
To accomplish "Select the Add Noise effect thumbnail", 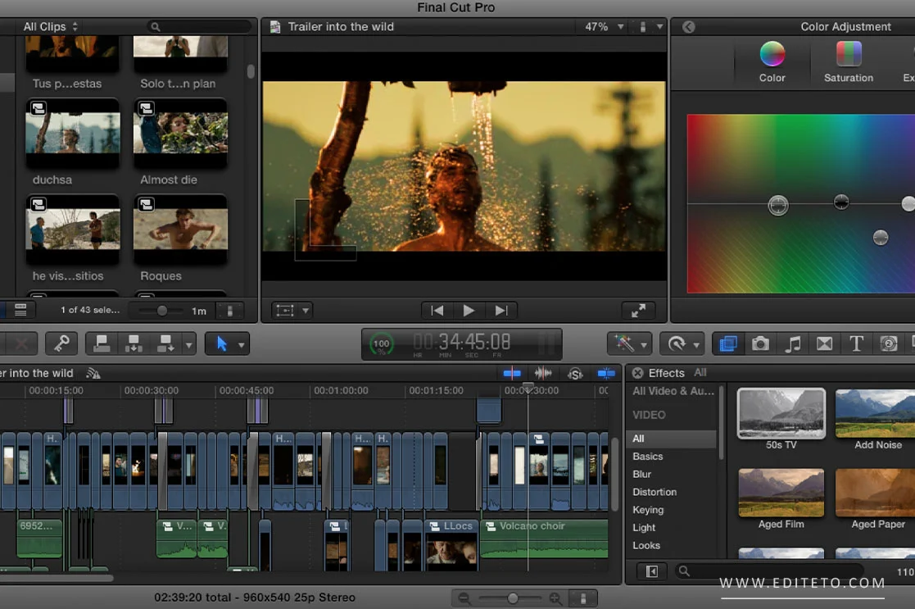I will (x=876, y=413).
